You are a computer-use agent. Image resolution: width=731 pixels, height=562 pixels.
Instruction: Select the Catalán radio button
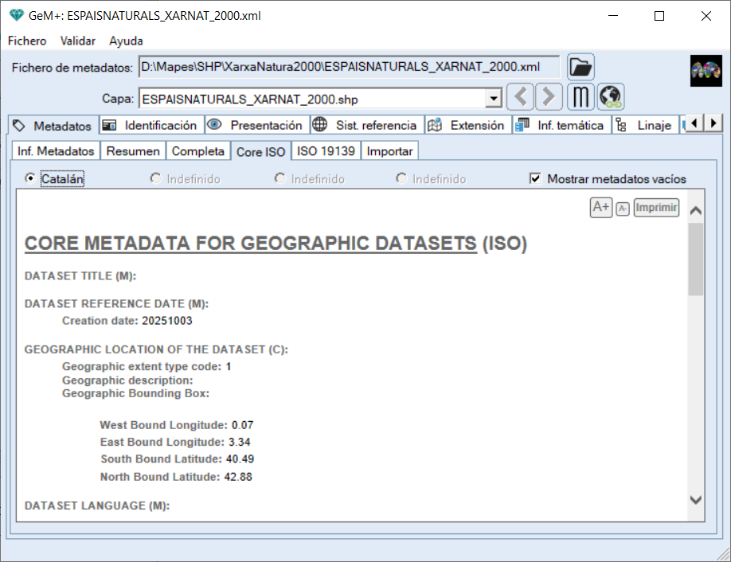pos(31,179)
